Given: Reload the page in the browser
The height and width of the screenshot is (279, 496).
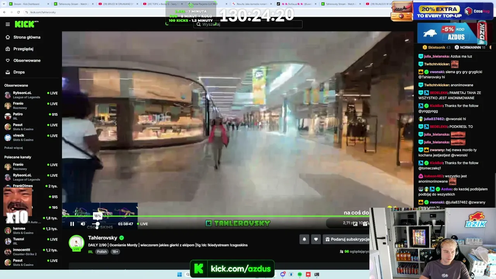Looking at the screenshot, I should 19,12.
